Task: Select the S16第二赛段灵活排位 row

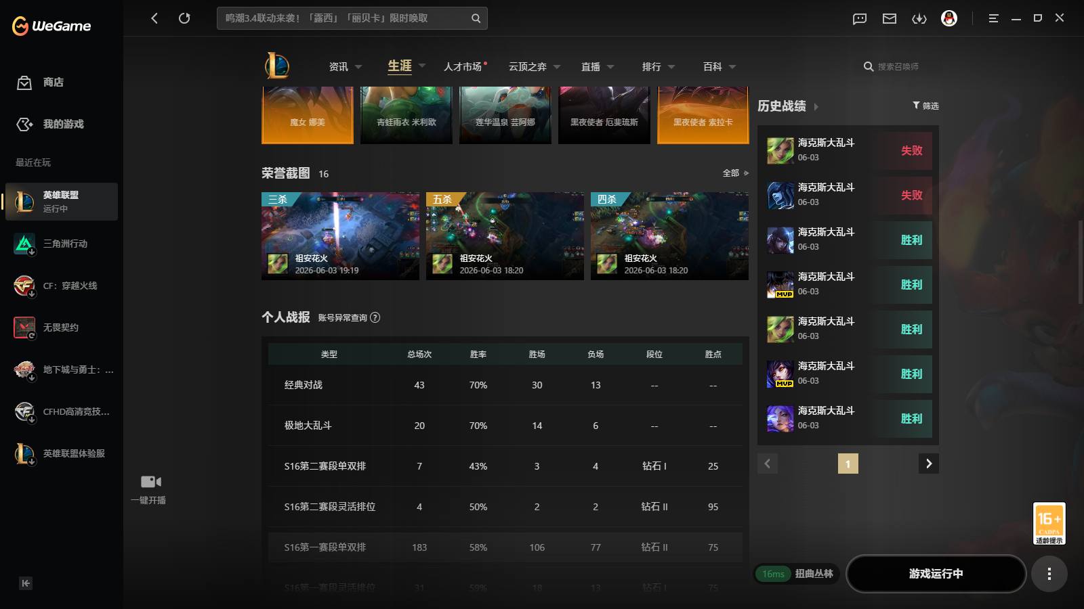Action: pyautogui.click(x=505, y=507)
